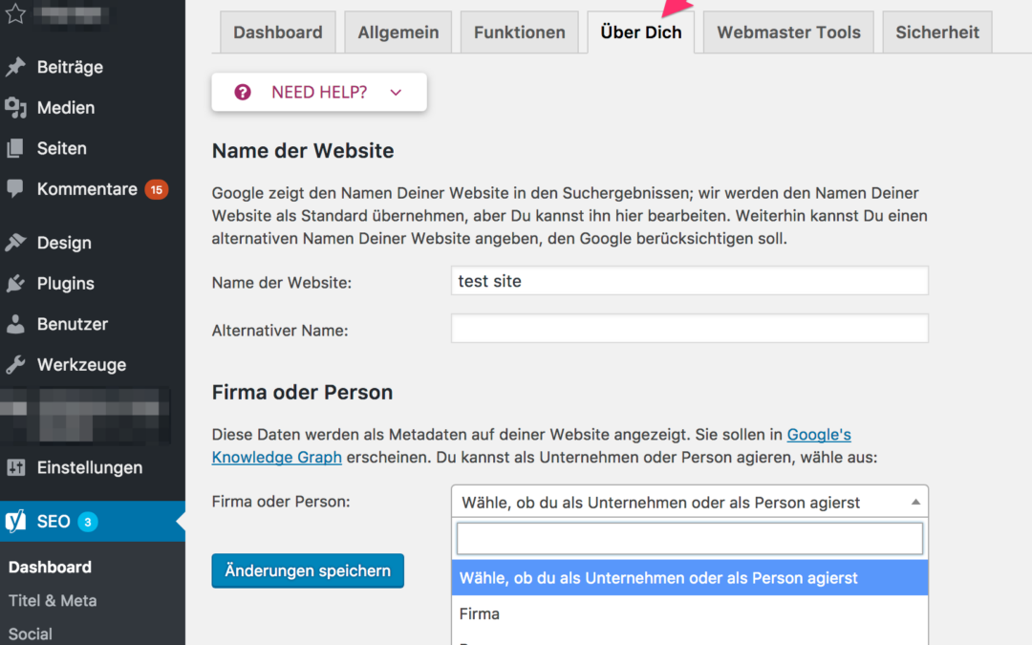1032x645 pixels.
Task: Click the Einstellungen settings icon
Action: tap(15, 467)
